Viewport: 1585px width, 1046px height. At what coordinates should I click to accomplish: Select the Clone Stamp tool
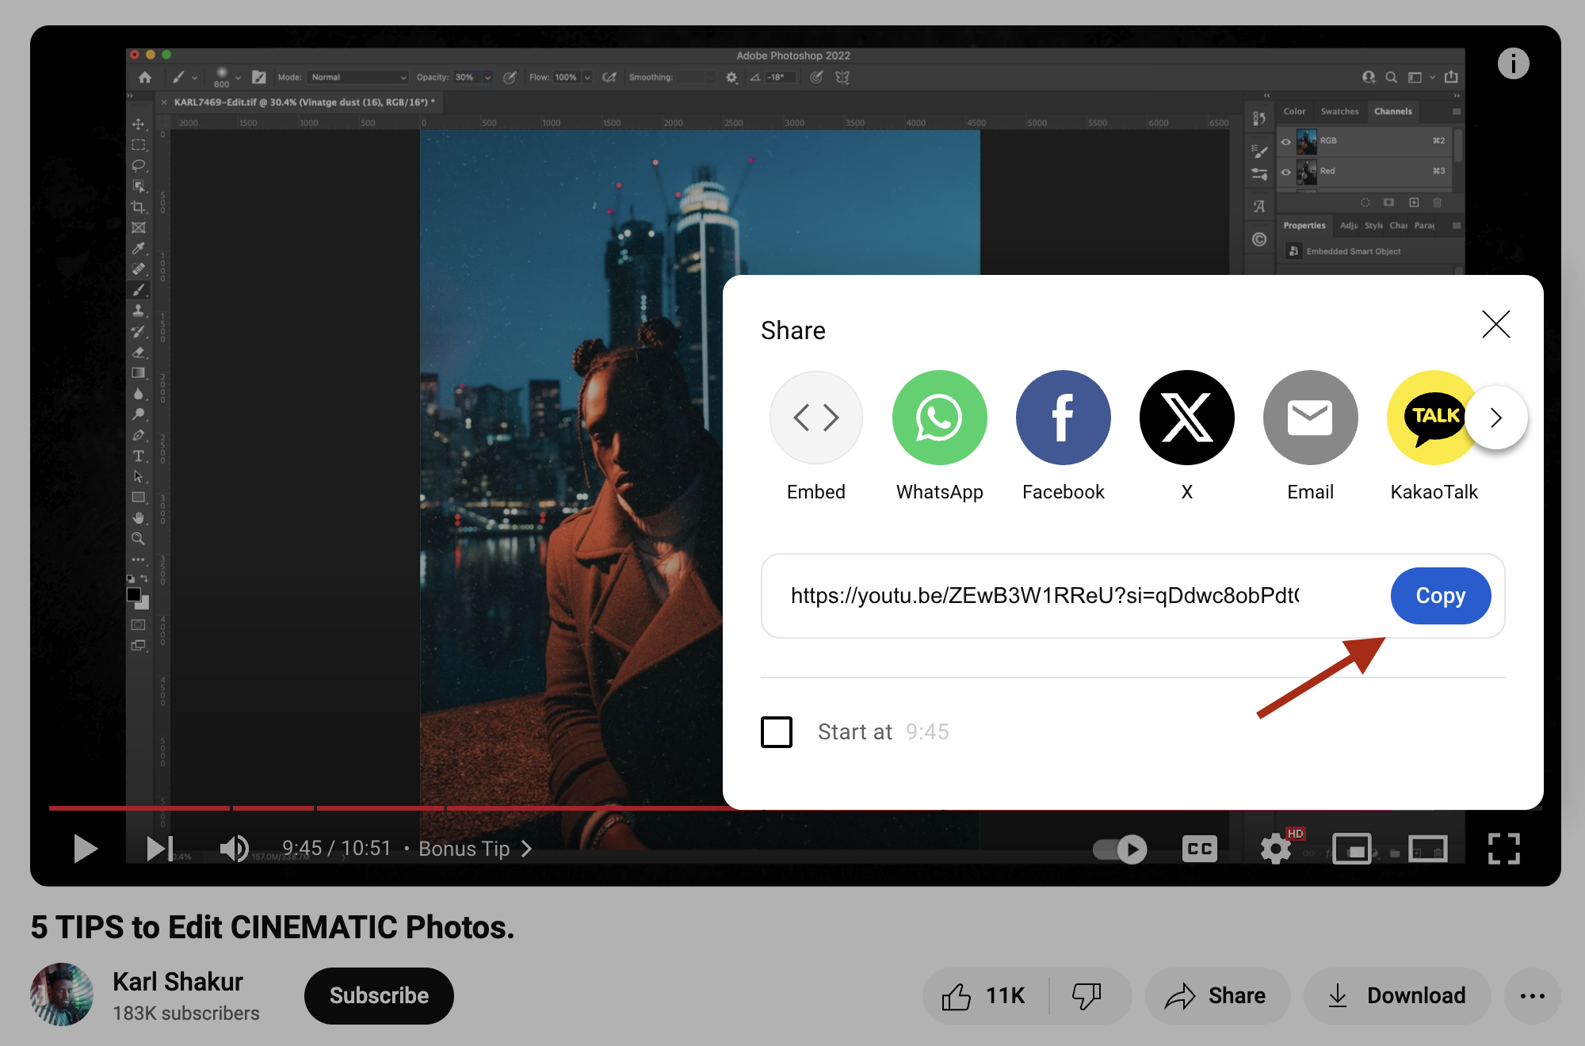pos(139,311)
